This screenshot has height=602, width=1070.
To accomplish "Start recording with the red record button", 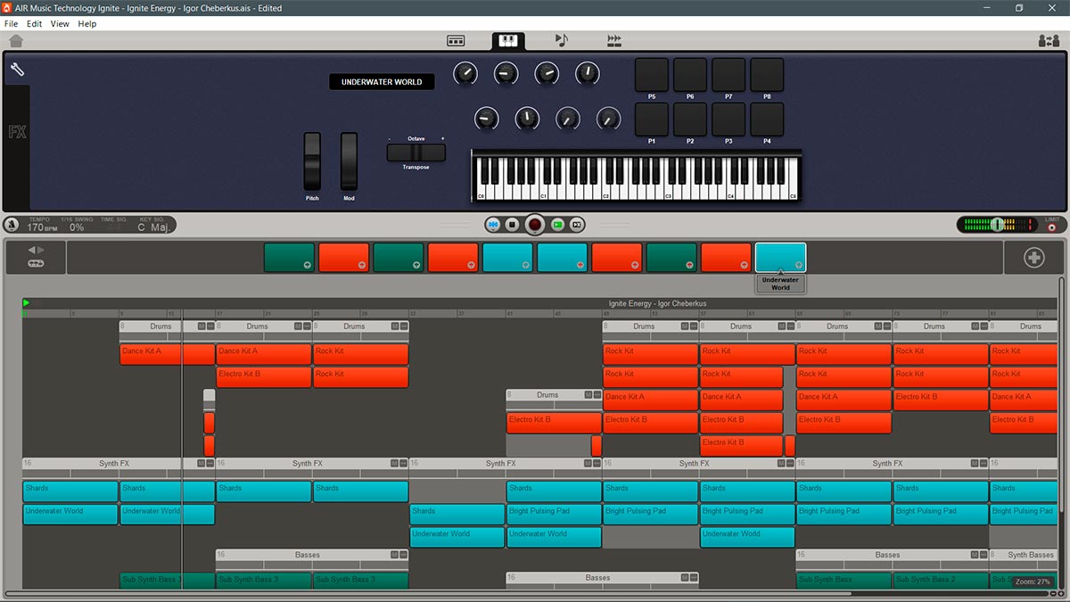I will click(535, 225).
